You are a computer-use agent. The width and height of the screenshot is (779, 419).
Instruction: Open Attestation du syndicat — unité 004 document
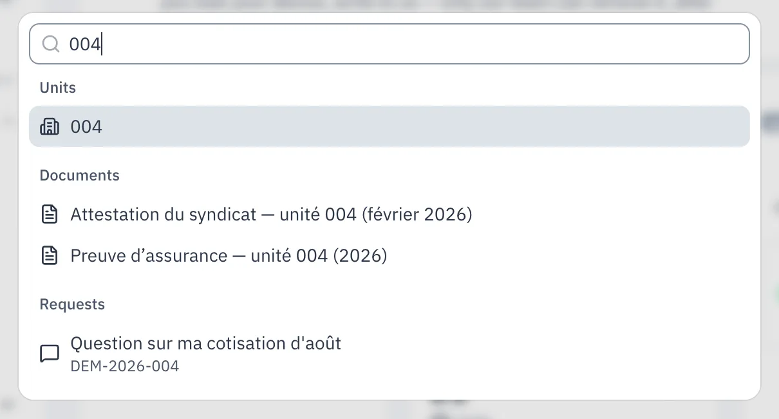pos(389,215)
